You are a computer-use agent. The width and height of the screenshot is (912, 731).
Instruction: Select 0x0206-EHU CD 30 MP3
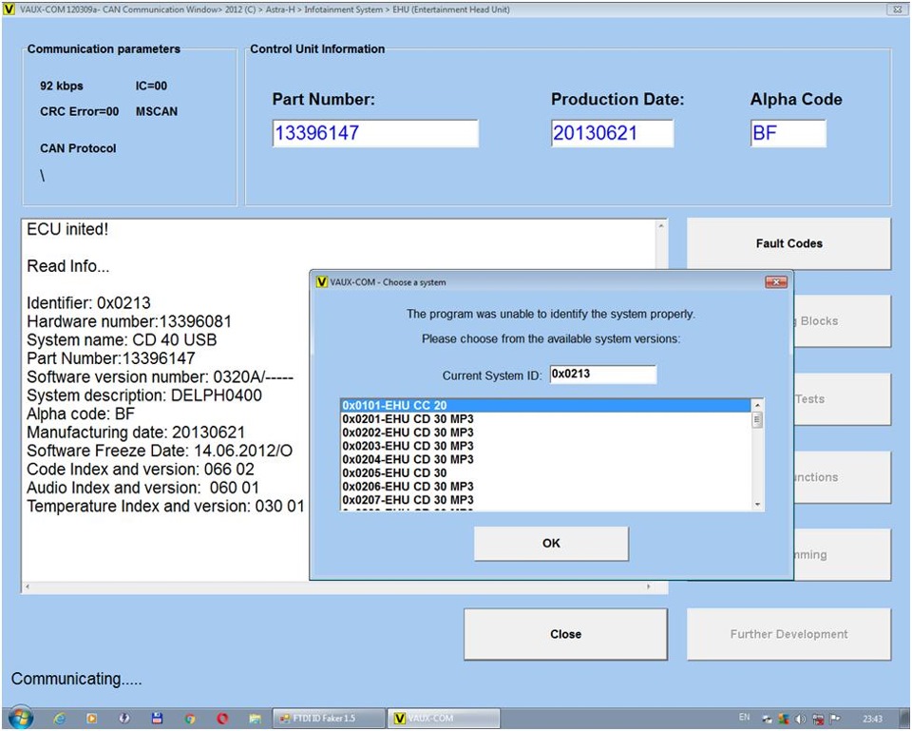[x=545, y=486]
